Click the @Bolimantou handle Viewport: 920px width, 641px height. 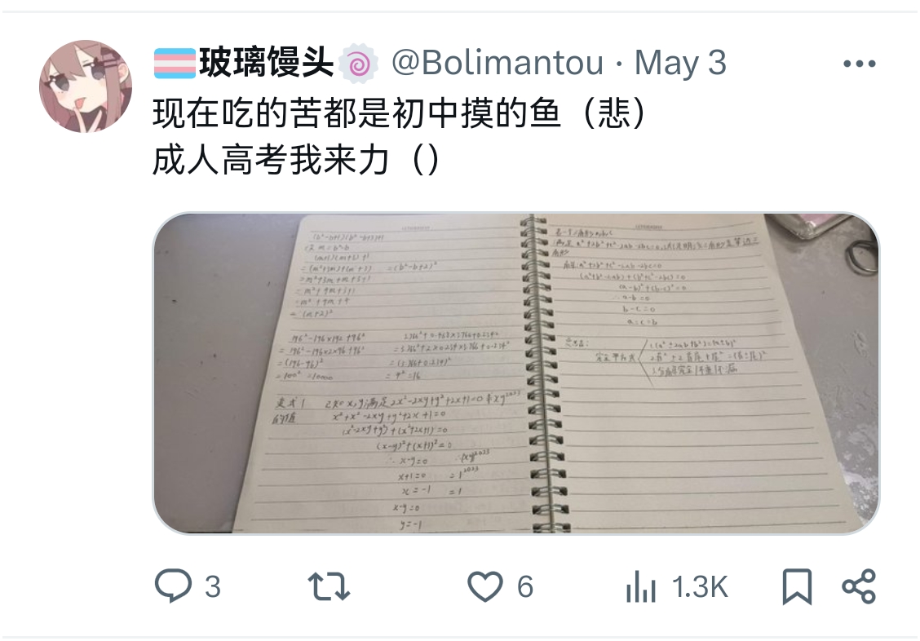click(x=498, y=63)
